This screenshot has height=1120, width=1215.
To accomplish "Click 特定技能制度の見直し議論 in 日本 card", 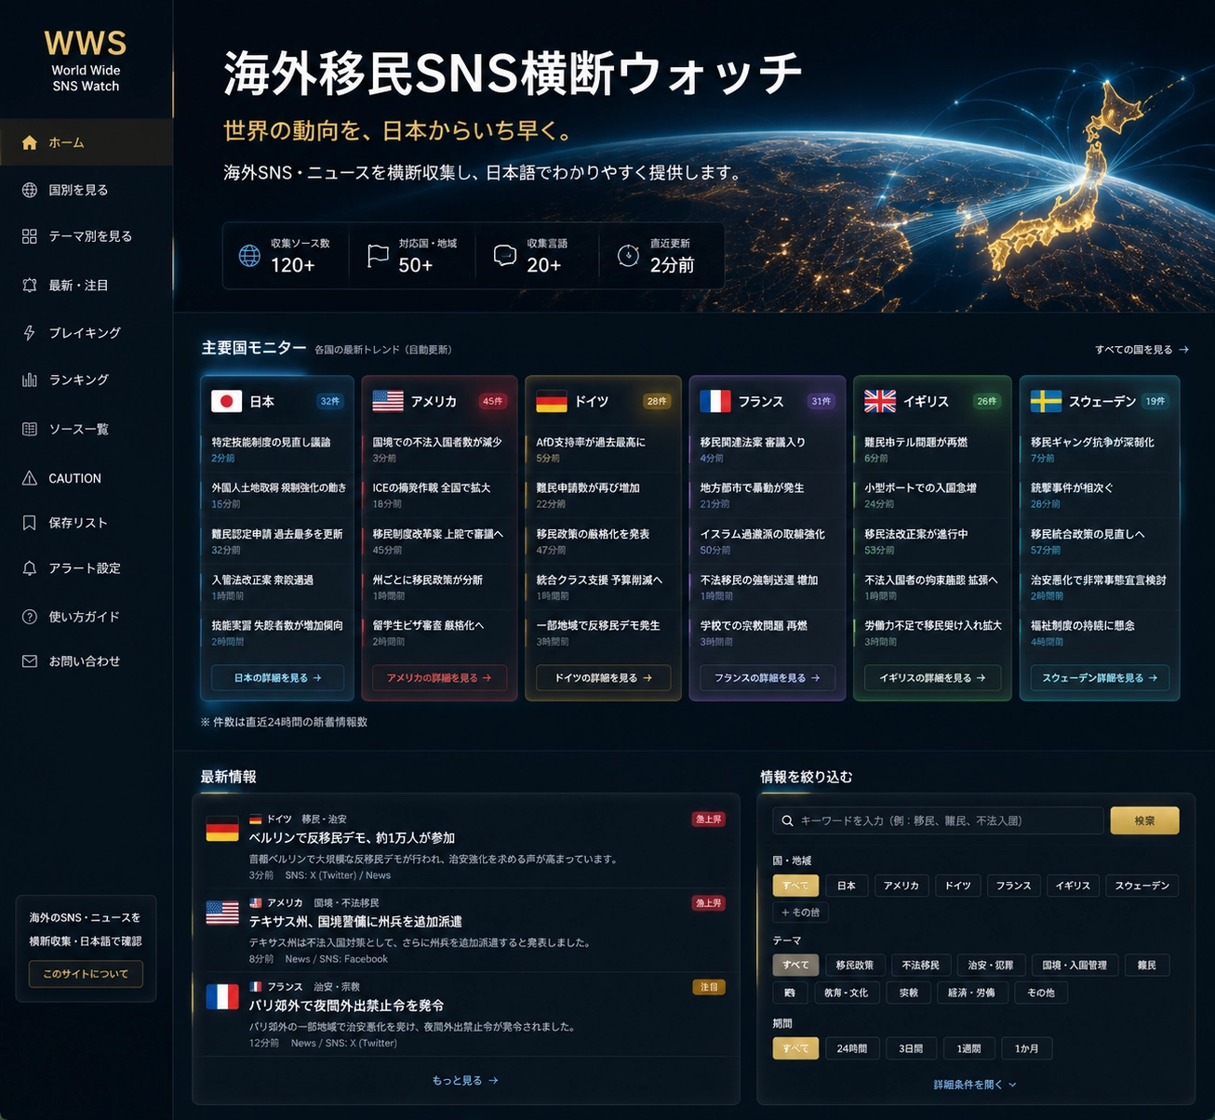I will click(x=271, y=442).
